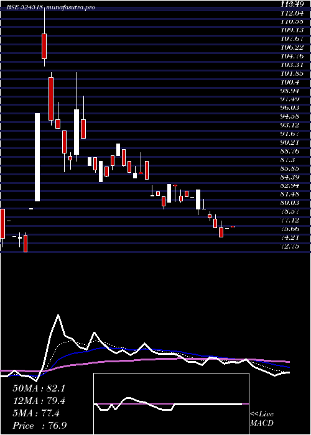The height and width of the screenshot is (435, 311).
Task: Click the 81.48 price level label
Action: point(290,195)
